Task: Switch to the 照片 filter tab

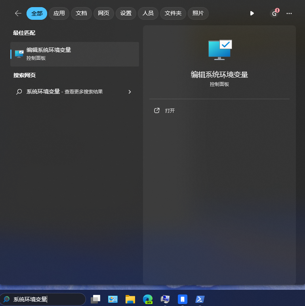Action: 198,13
